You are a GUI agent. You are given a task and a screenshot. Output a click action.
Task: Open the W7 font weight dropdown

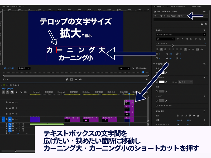pyautogui.click(x=165, y=39)
